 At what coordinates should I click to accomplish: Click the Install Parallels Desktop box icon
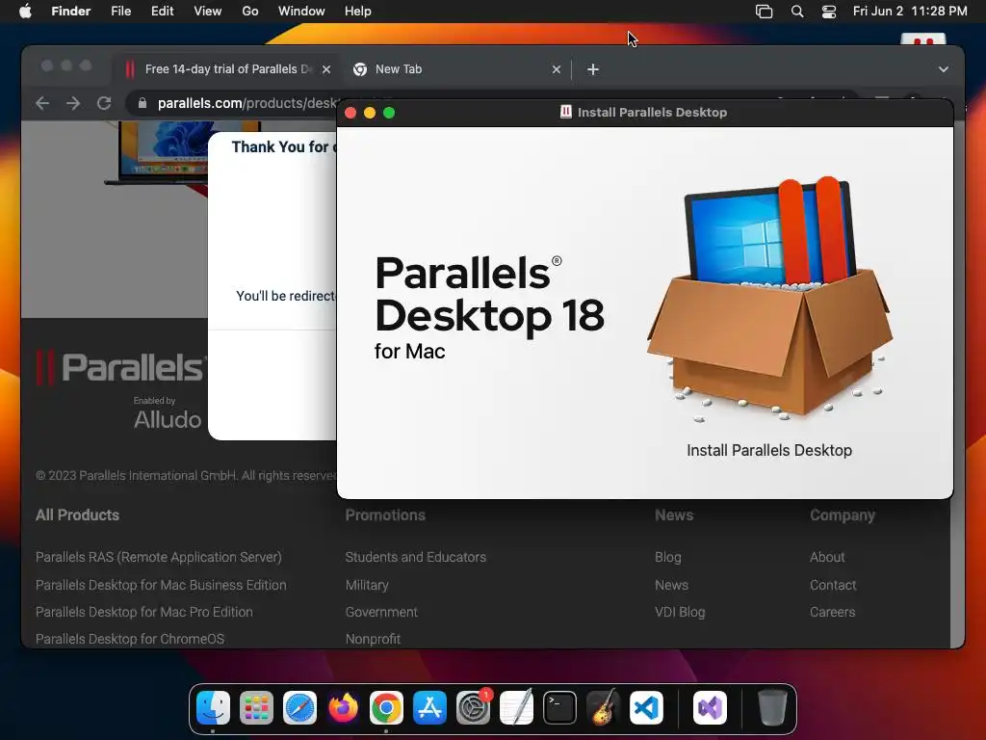769,299
